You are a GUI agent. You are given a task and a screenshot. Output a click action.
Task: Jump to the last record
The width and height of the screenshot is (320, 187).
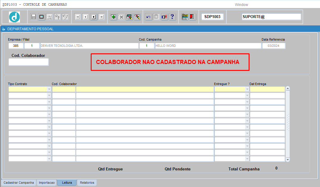102,17
